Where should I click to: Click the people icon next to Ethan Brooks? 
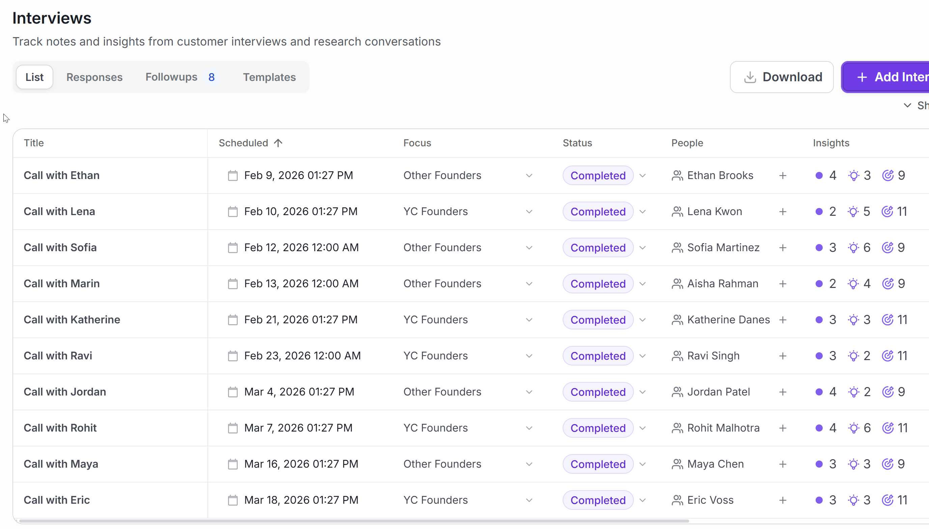click(x=677, y=175)
